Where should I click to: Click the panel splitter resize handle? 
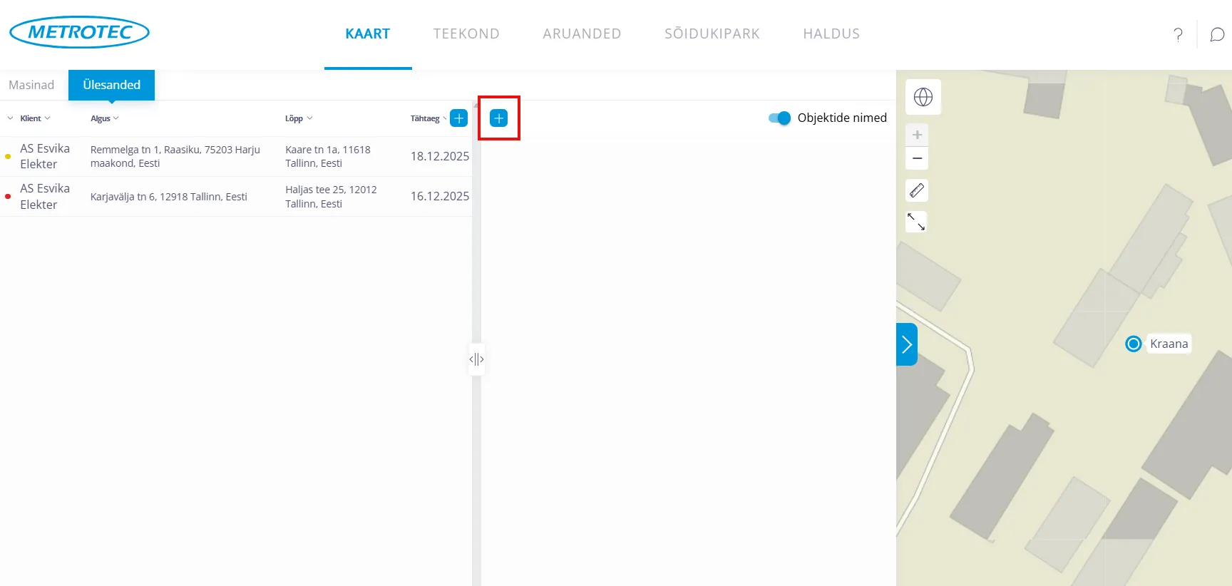(x=476, y=359)
